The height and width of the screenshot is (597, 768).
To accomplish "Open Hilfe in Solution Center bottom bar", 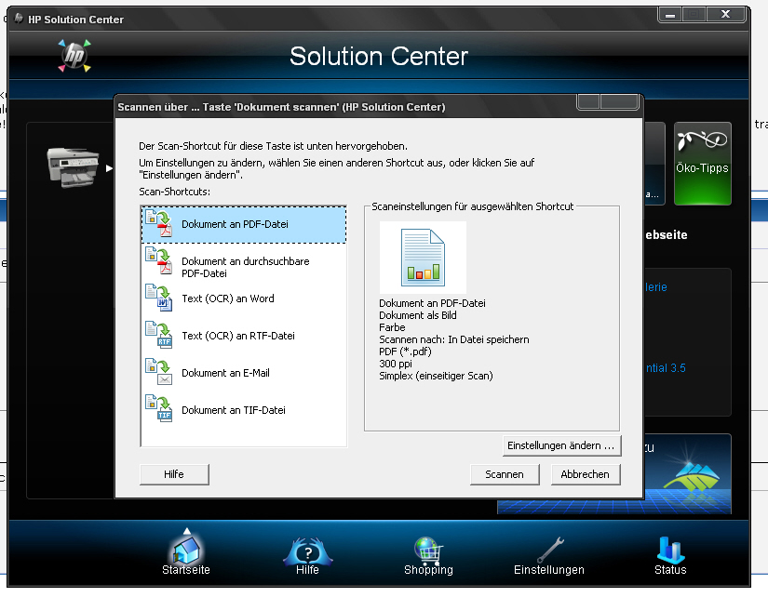I will (x=307, y=557).
